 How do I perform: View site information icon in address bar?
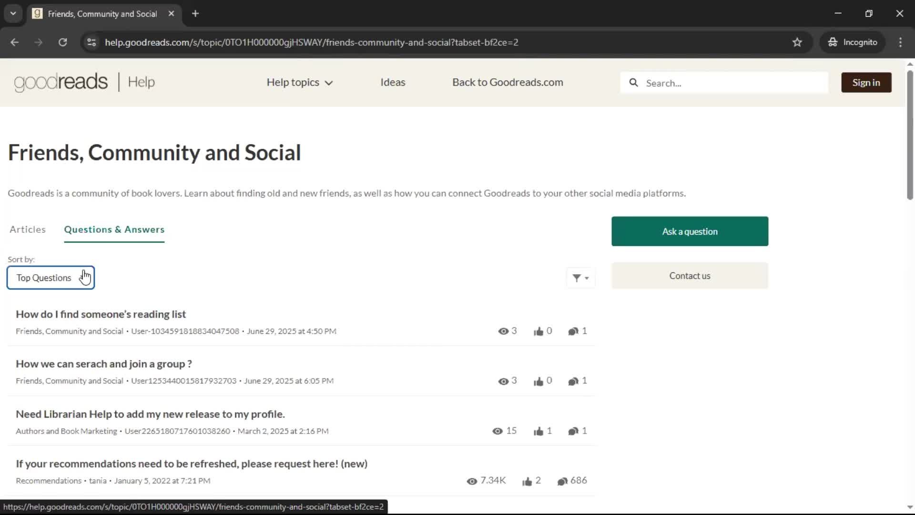(x=91, y=42)
